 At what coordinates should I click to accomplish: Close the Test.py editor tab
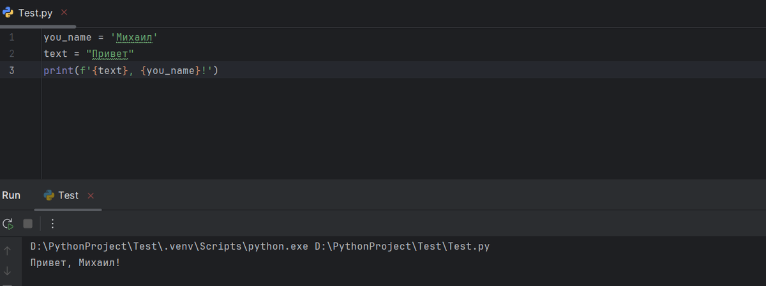tap(64, 13)
